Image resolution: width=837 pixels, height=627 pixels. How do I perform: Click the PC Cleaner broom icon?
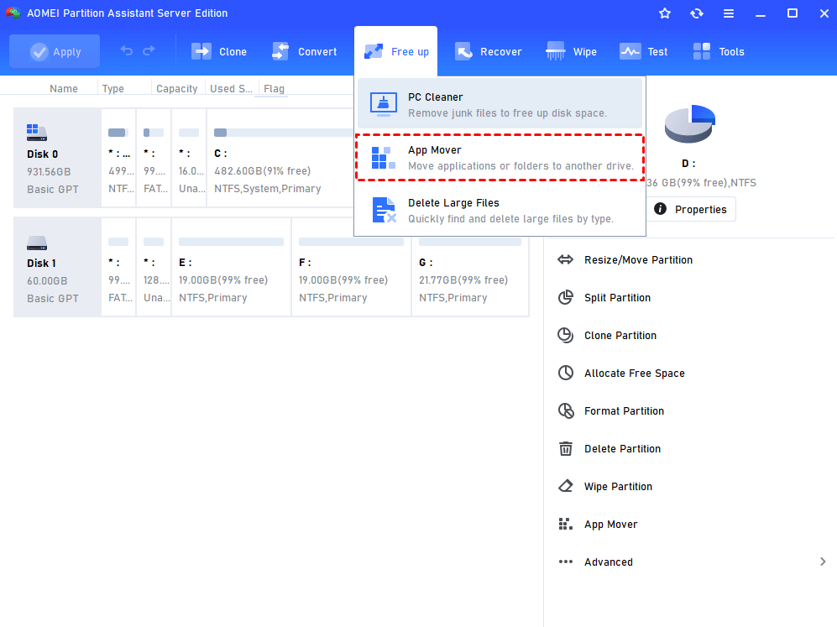coord(384,105)
